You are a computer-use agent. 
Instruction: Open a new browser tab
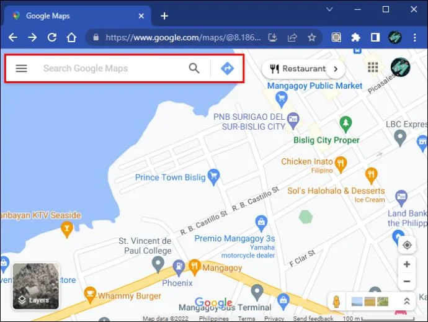[x=164, y=16]
